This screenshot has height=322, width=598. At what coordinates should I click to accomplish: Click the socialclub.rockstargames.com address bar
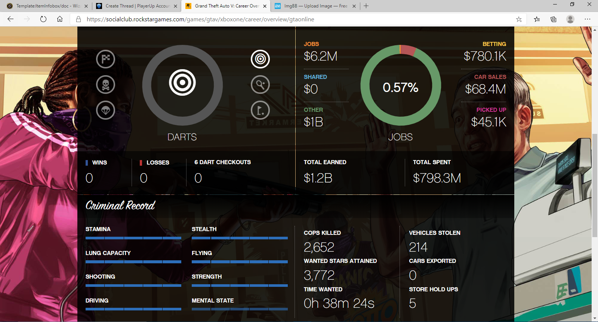[298, 19]
